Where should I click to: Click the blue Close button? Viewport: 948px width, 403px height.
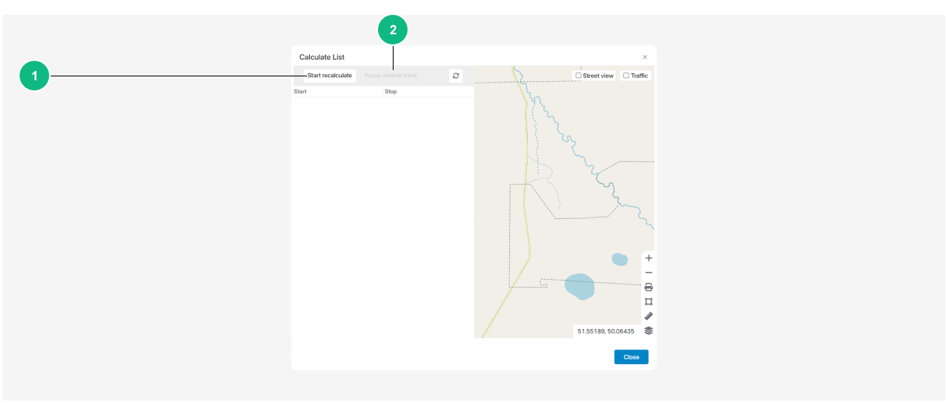(631, 357)
